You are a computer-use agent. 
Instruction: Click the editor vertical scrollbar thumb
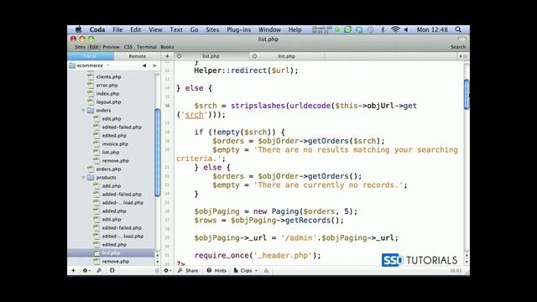point(467,94)
